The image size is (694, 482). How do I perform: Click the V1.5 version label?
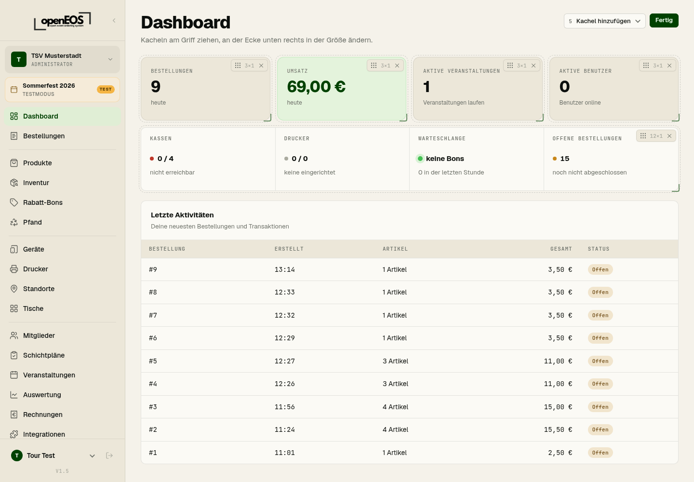coord(62,471)
